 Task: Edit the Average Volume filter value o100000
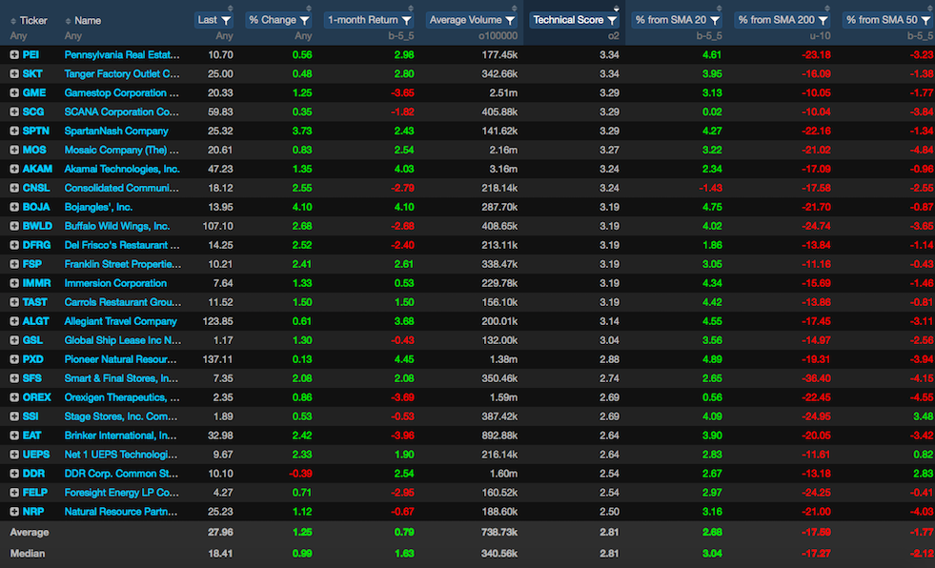pos(498,36)
